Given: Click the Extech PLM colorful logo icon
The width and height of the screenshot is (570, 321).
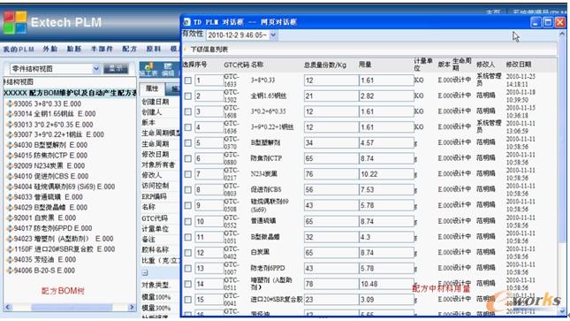Looking at the screenshot, I should [15, 23].
